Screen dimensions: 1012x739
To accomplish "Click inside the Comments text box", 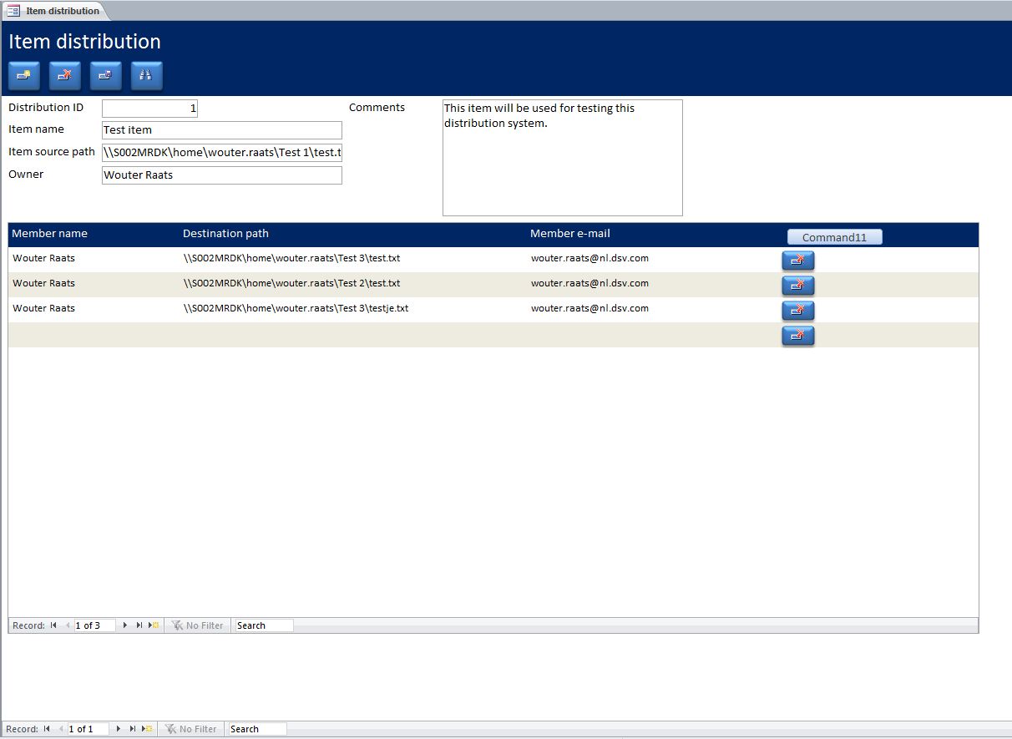I will (562, 158).
